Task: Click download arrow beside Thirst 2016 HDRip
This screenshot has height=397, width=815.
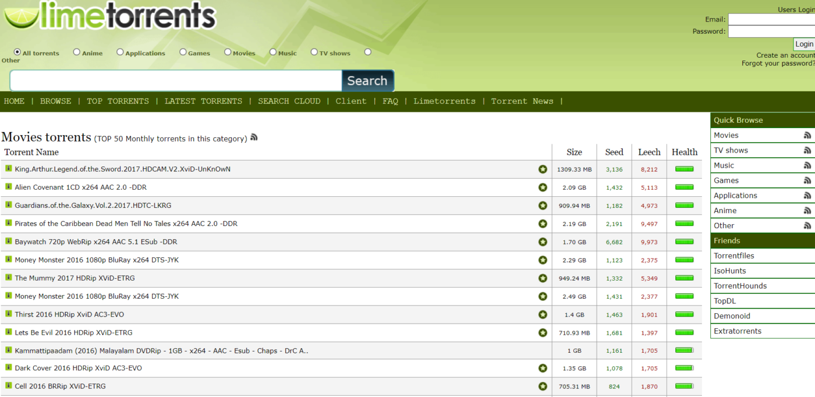Action: (9, 313)
